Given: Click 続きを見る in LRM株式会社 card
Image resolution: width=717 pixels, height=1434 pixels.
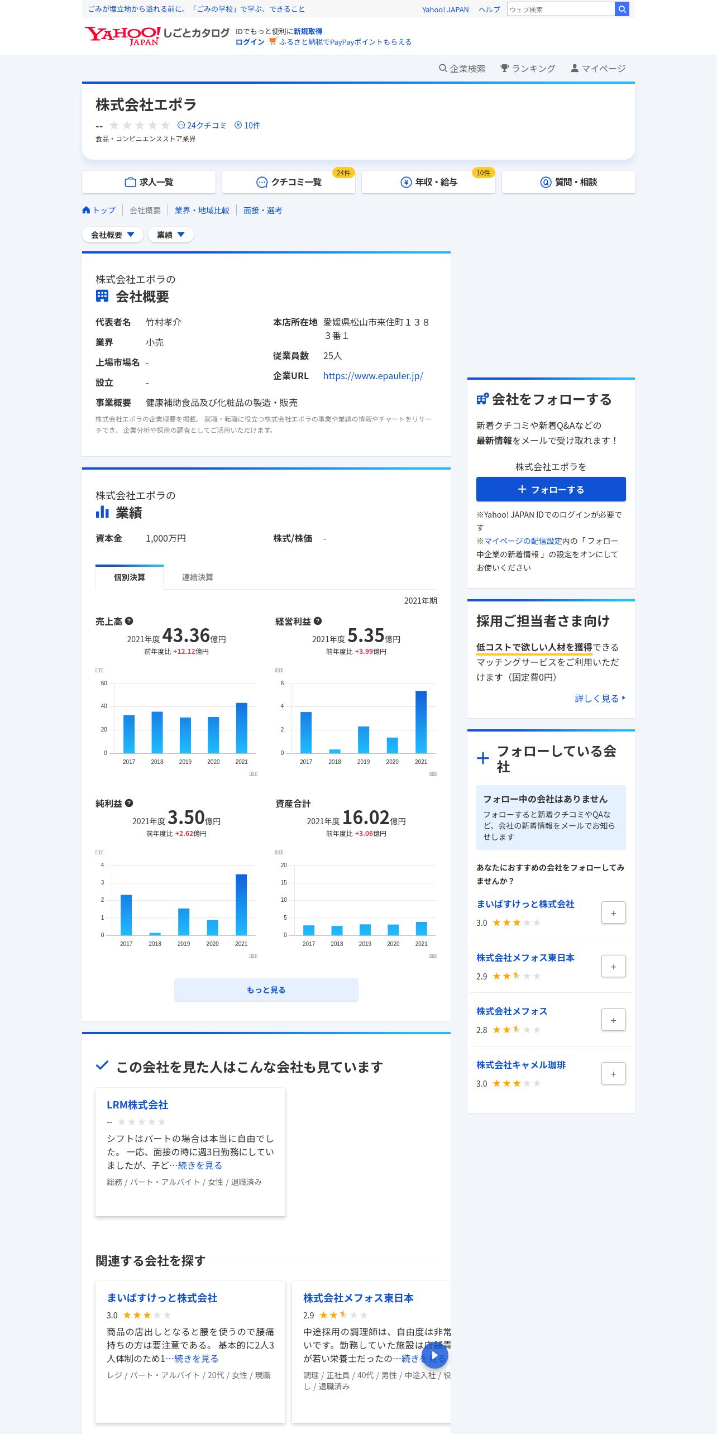Looking at the screenshot, I should point(200,1165).
